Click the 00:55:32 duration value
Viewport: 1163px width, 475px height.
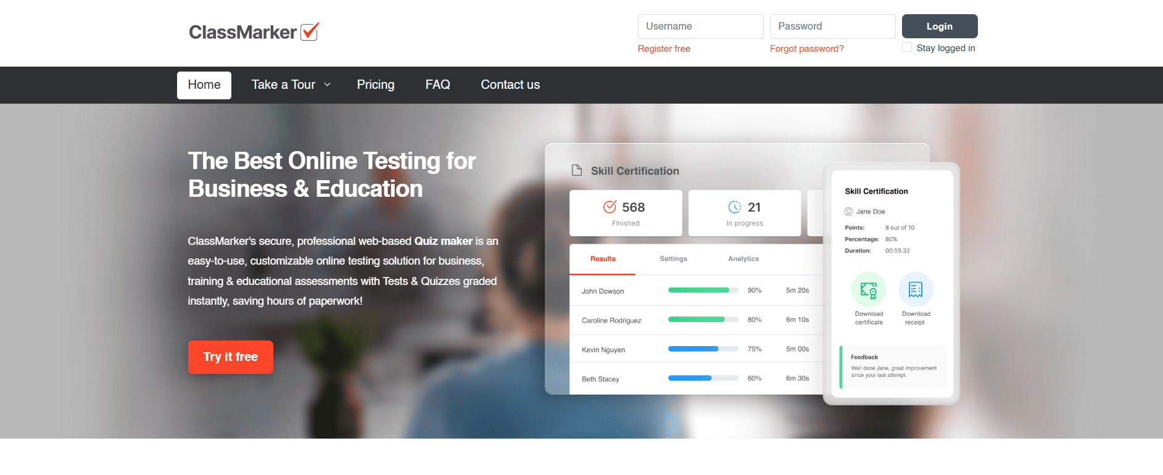[898, 251]
